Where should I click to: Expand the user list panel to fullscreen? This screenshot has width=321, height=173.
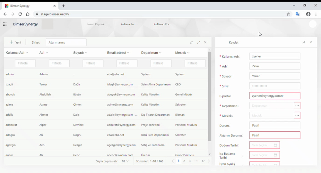point(198,42)
